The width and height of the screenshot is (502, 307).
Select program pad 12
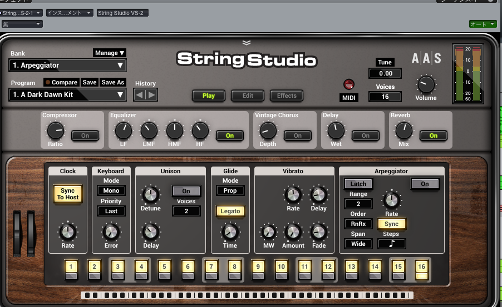[328, 270]
